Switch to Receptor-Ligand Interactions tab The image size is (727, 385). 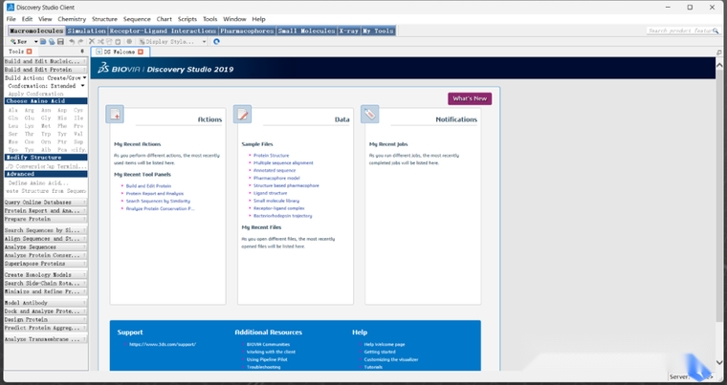163,31
